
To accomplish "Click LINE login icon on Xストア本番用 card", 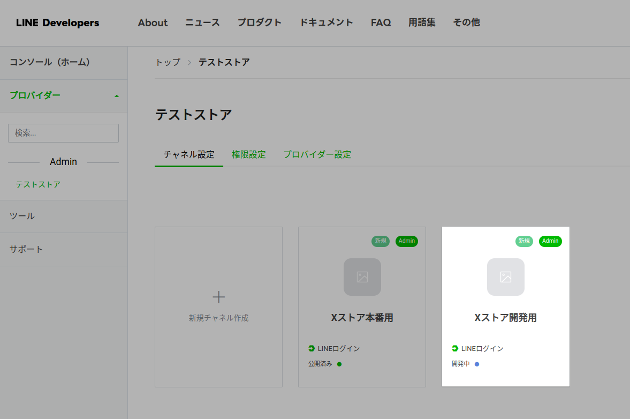I will coord(312,348).
